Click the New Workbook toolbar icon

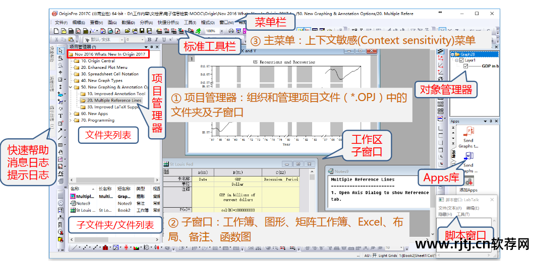pyautogui.click(x=71, y=31)
